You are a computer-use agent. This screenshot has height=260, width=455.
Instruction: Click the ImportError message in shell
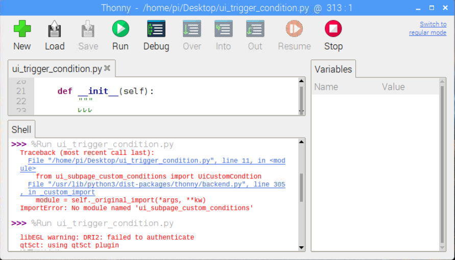136,208
